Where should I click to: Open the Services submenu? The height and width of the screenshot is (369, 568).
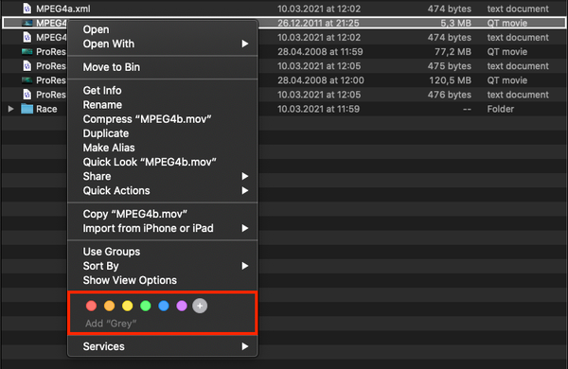click(x=163, y=346)
